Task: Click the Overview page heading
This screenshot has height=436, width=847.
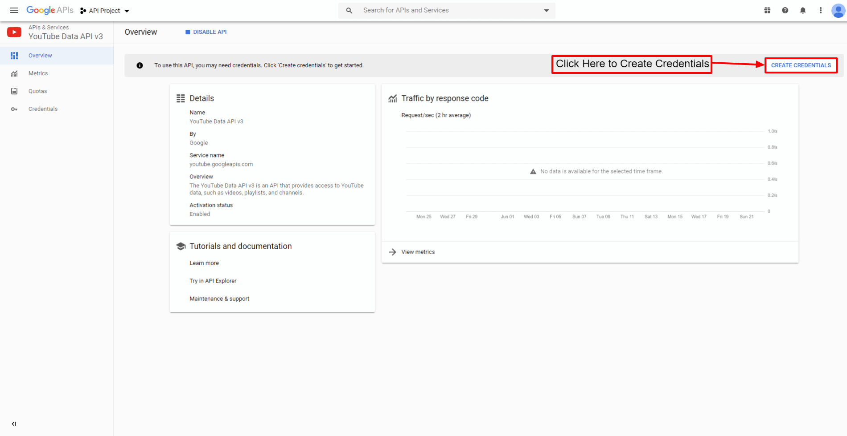Action: 141,32
